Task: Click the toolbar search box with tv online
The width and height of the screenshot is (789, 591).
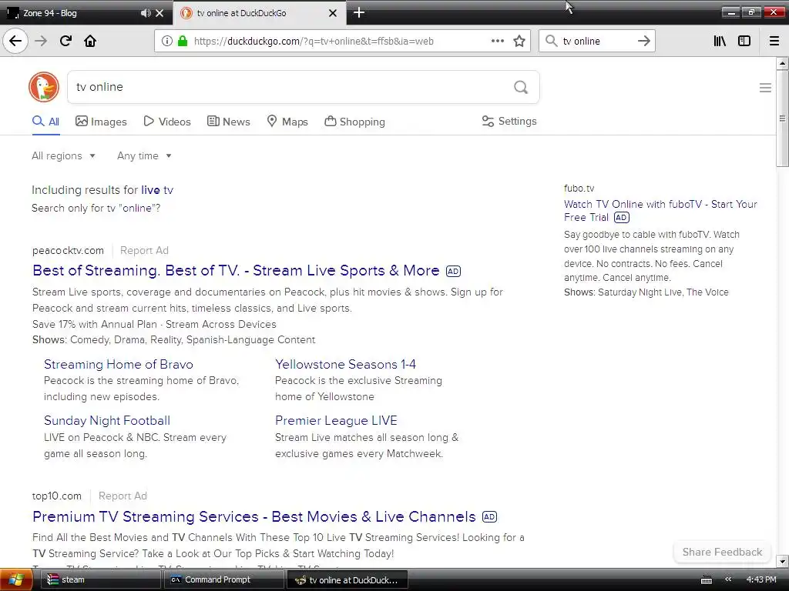Action: pyautogui.click(x=596, y=42)
